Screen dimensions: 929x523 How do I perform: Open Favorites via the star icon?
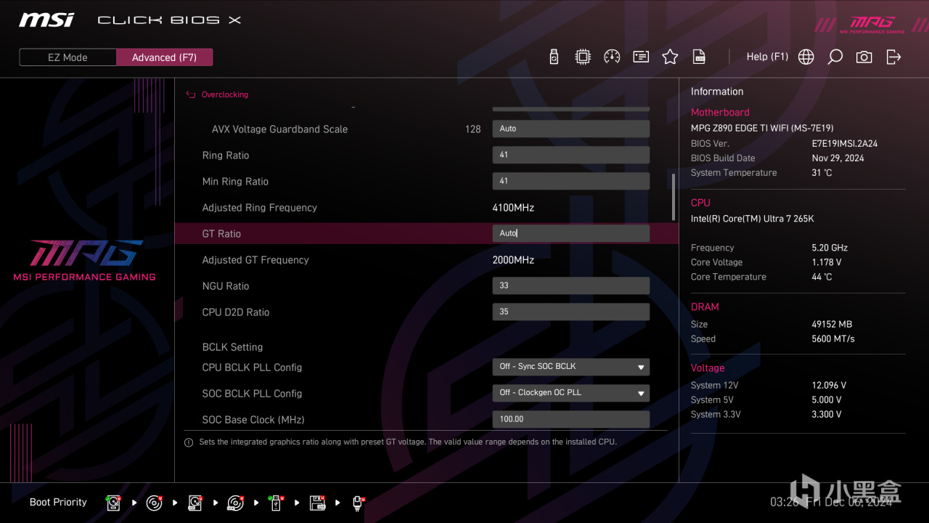coord(670,57)
